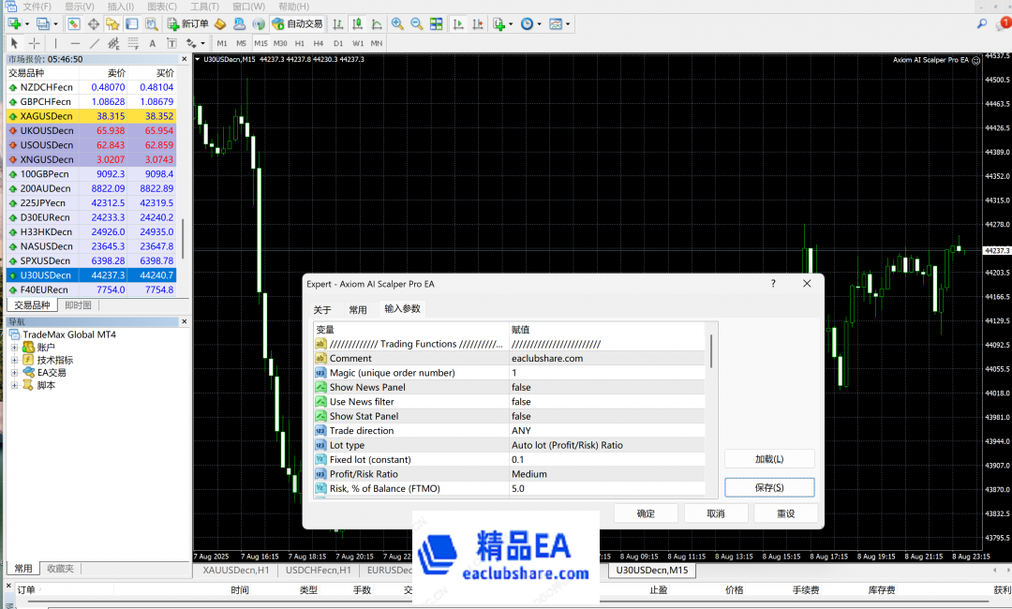The image size is (1012, 609).
Task: Select the trendline drawing tool
Action: click(95, 43)
